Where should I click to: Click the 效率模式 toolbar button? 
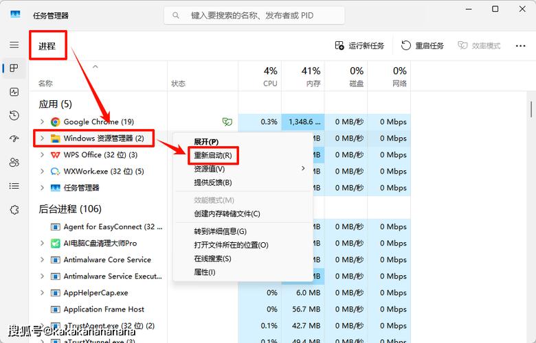click(x=479, y=46)
